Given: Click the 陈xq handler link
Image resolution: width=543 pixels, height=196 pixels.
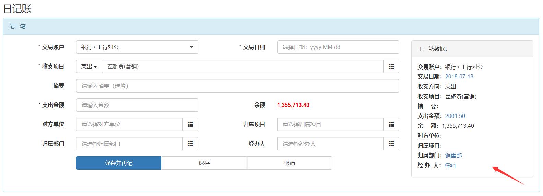Looking at the screenshot, I should tap(450, 166).
